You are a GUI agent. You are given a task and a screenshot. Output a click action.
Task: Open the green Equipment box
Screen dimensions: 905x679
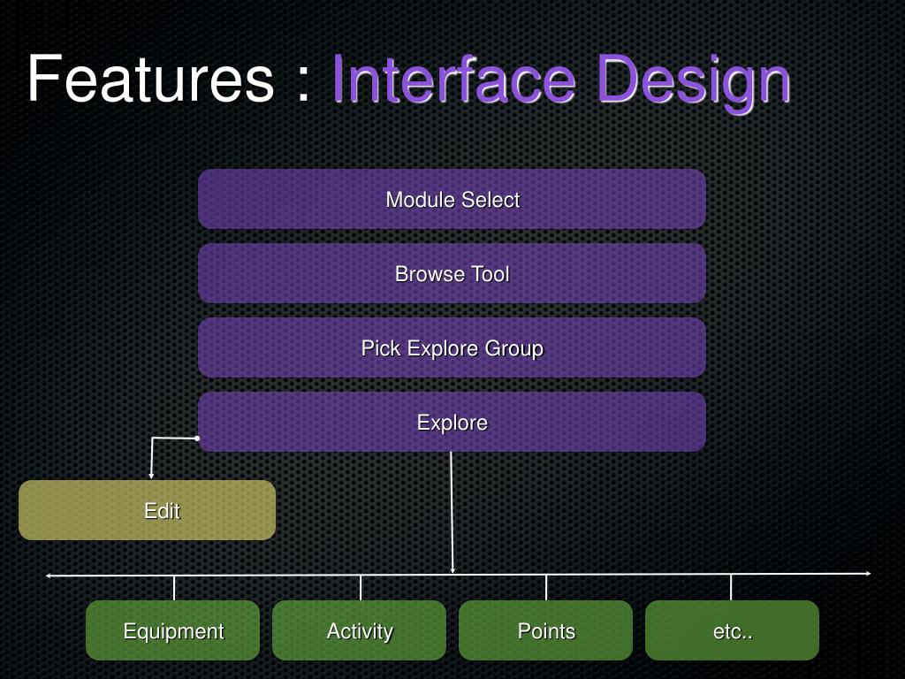tap(173, 630)
